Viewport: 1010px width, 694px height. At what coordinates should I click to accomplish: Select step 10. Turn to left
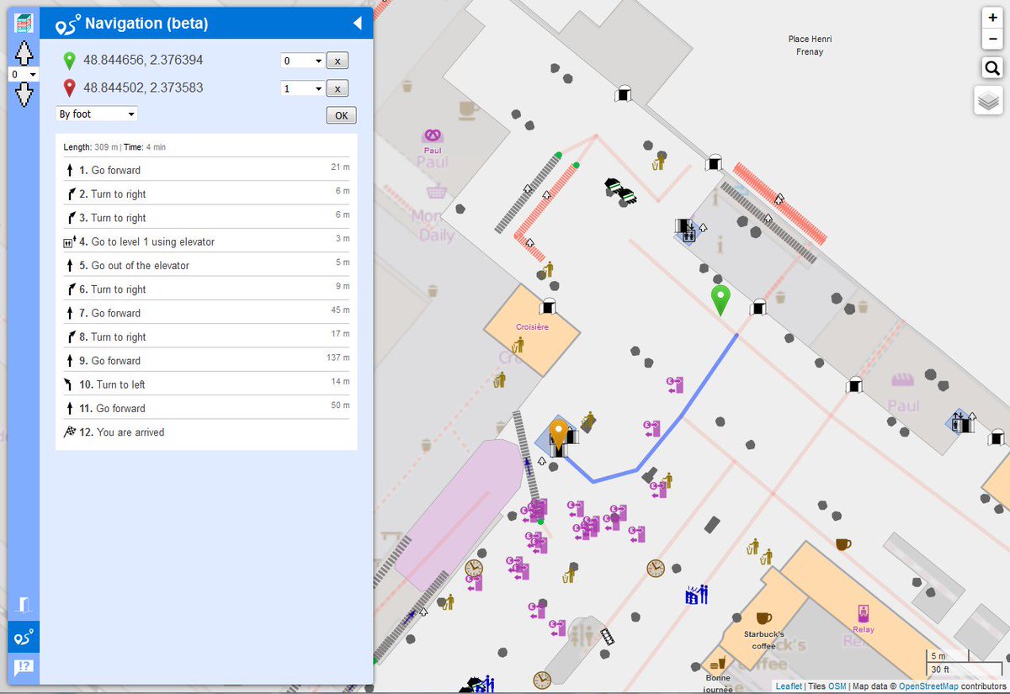point(207,384)
